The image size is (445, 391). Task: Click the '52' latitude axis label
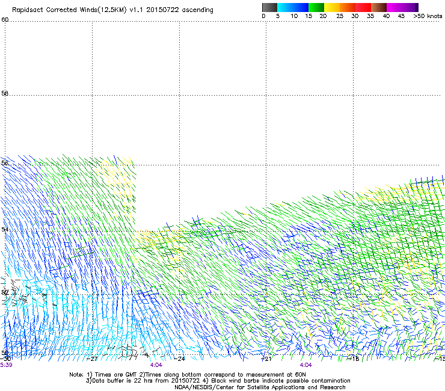(5, 292)
